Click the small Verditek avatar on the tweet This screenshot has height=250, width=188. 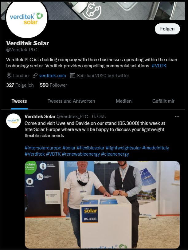click(x=14, y=121)
